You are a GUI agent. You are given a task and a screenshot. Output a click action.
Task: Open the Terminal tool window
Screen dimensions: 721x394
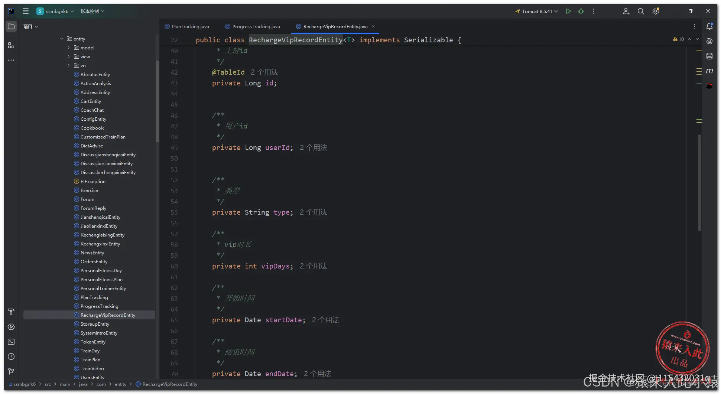tap(11, 342)
